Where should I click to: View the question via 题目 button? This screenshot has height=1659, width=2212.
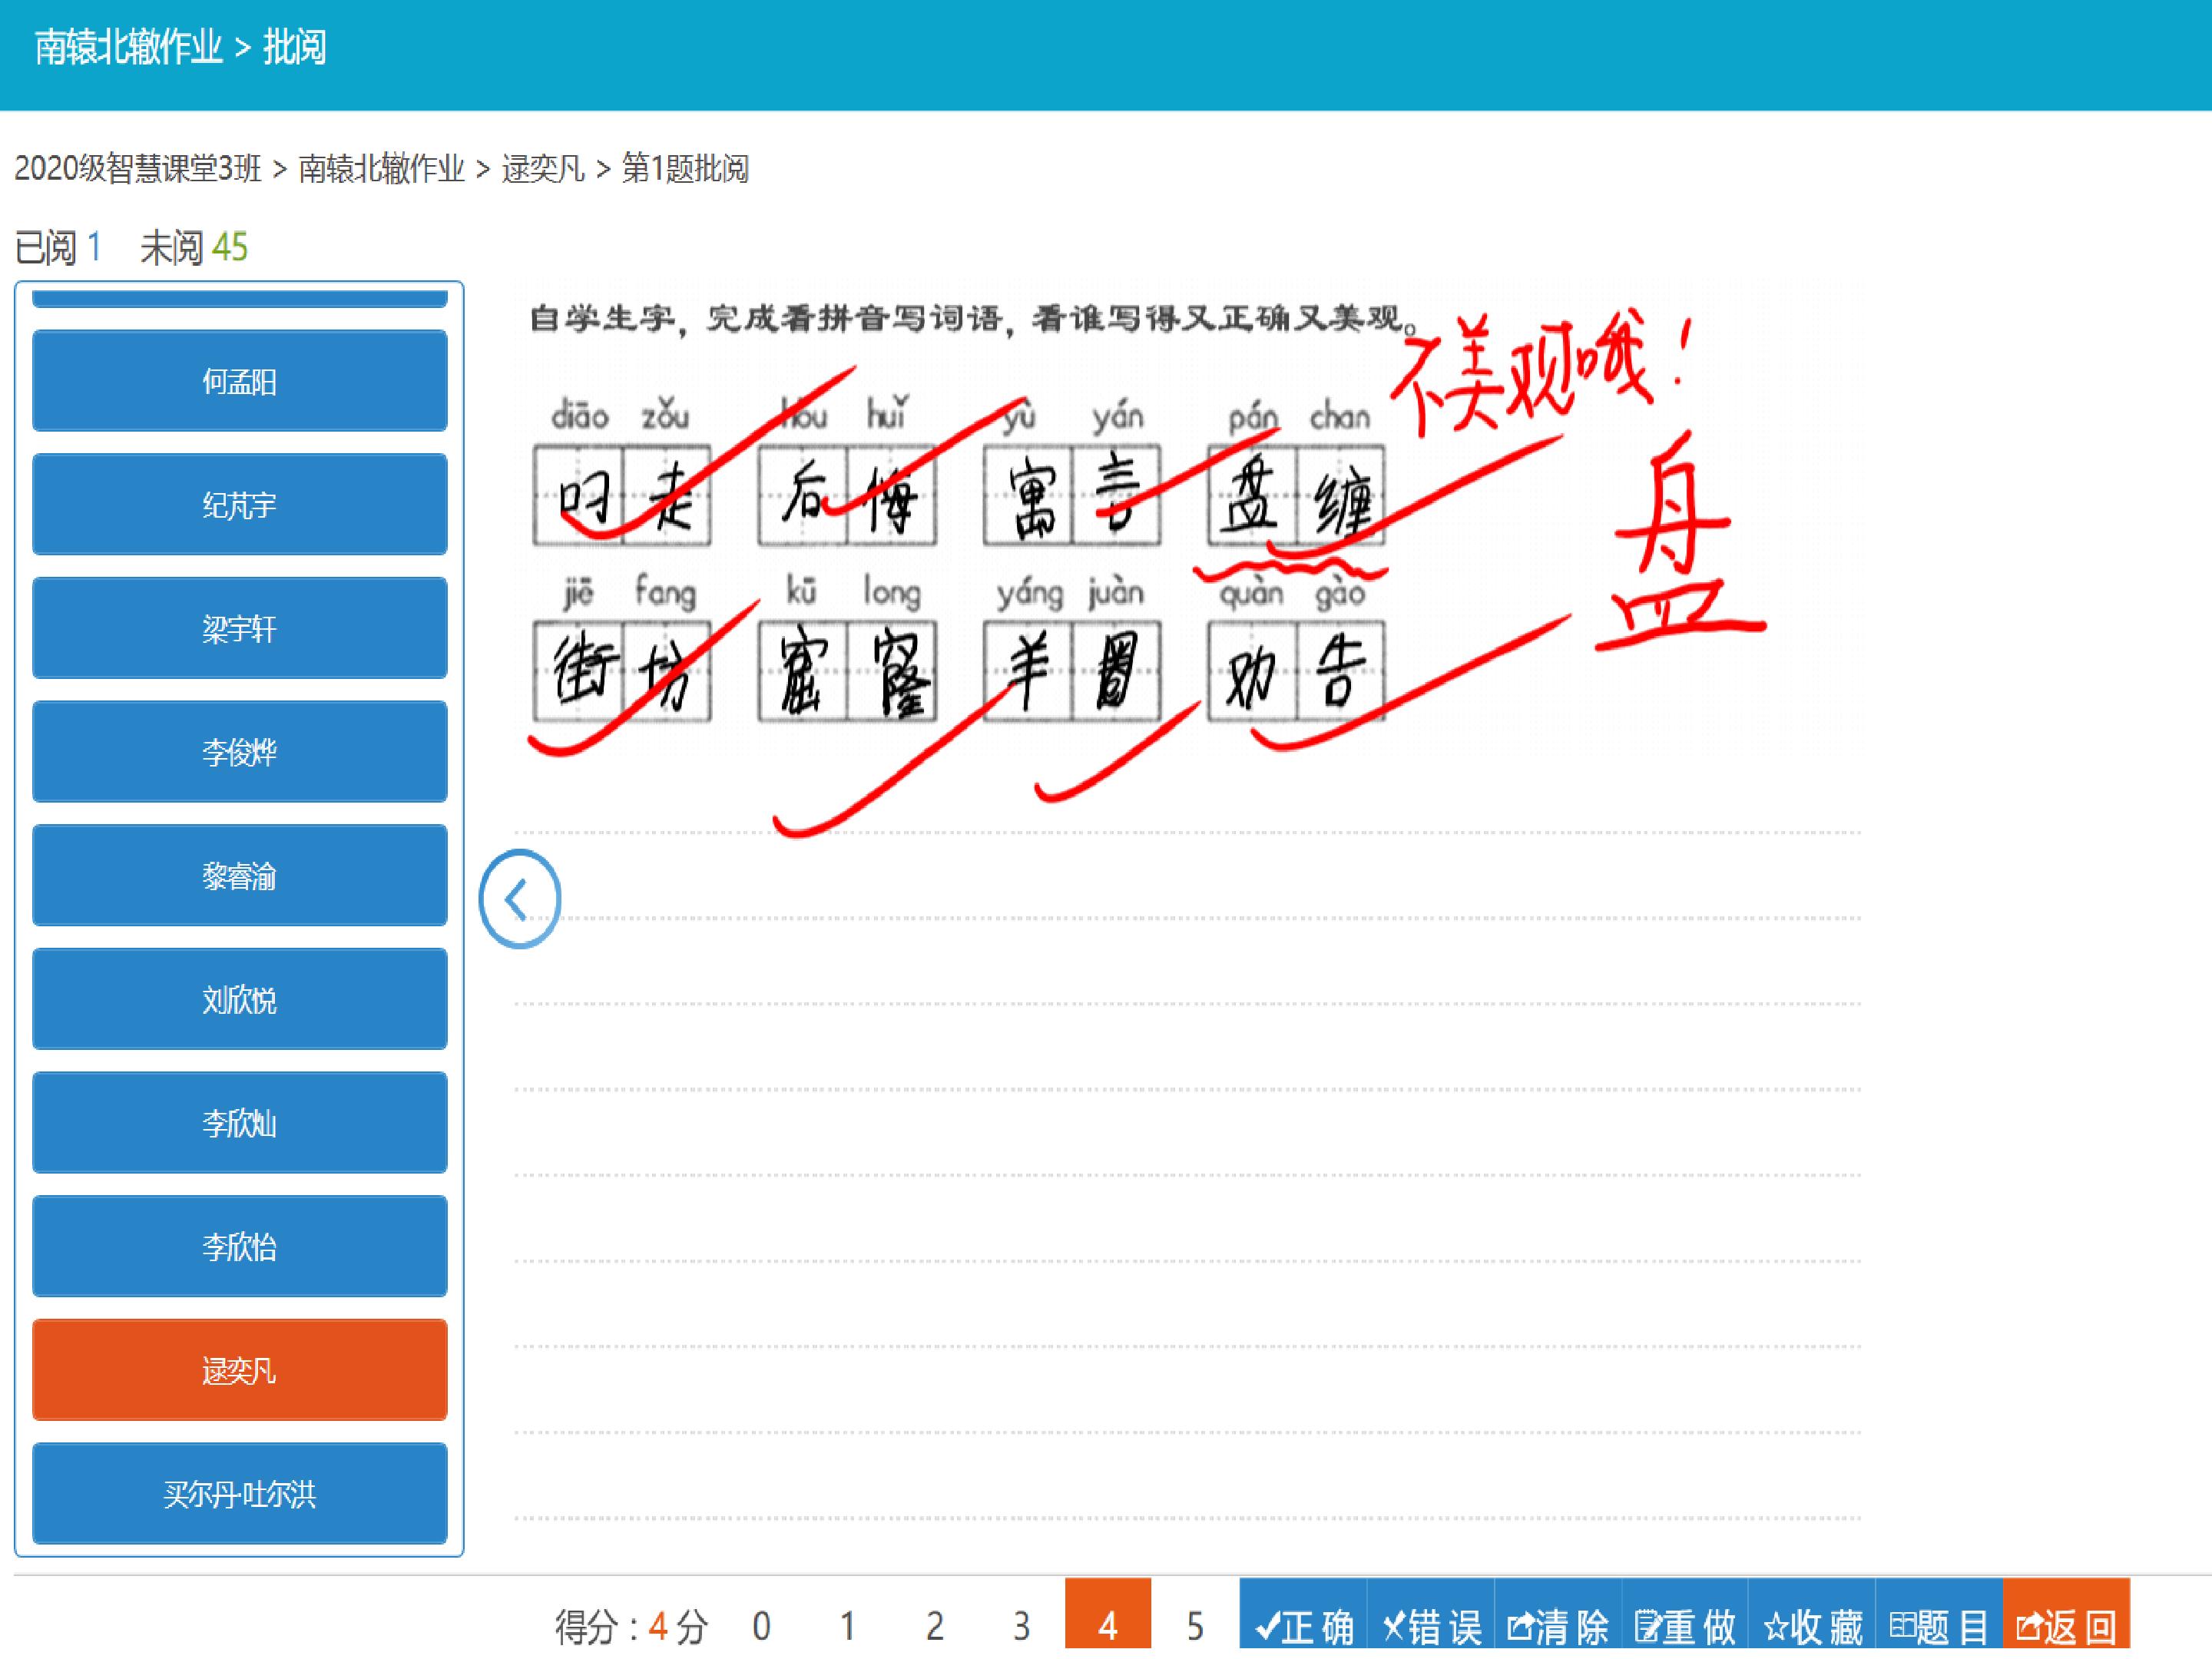(x=1938, y=1626)
